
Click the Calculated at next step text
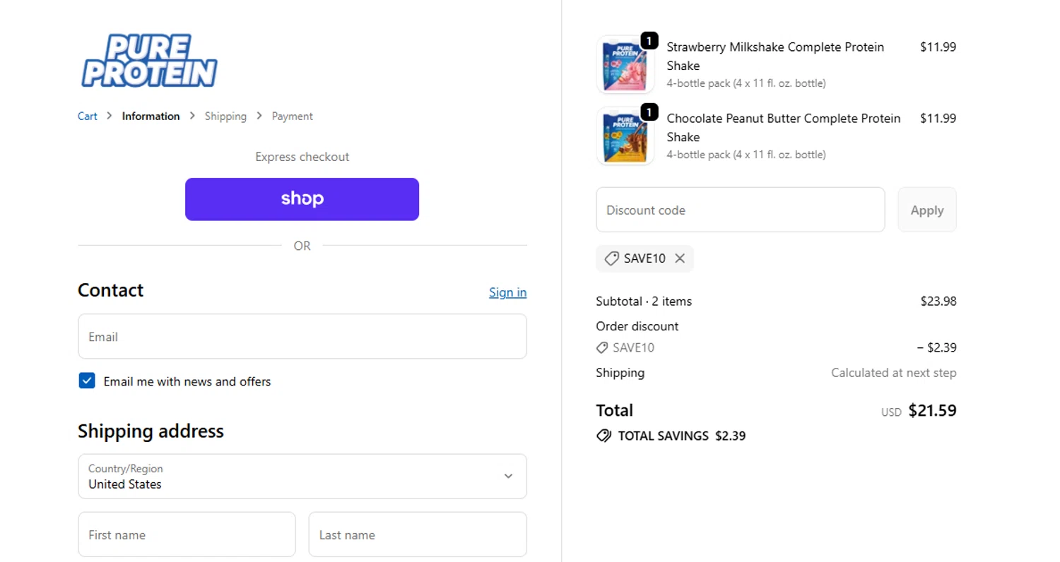click(894, 373)
